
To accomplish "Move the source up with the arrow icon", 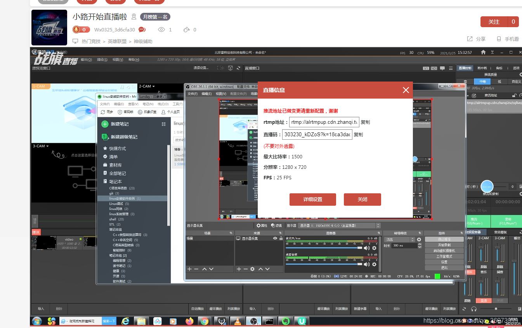I will coord(261,269).
